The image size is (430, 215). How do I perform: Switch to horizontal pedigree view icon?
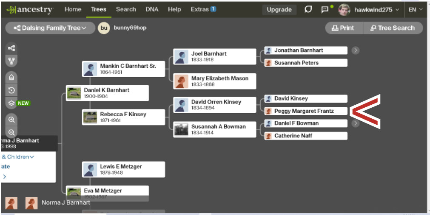click(x=11, y=48)
